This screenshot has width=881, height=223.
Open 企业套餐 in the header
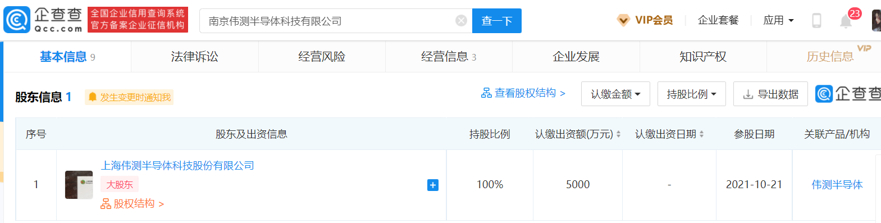pos(718,20)
